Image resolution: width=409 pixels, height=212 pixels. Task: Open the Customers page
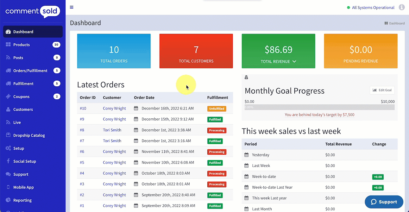33,109
